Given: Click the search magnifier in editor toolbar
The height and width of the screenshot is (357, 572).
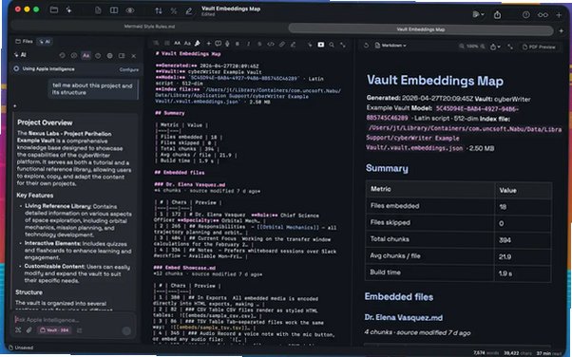Looking at the screenshot, I should point(332,45).
